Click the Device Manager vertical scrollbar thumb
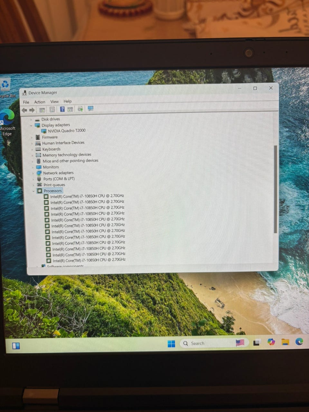 [275, 189]
